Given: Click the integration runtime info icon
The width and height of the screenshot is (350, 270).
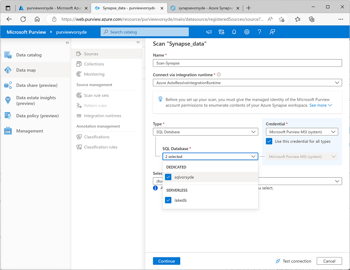Looking at the screenshot, I should 219,74.
